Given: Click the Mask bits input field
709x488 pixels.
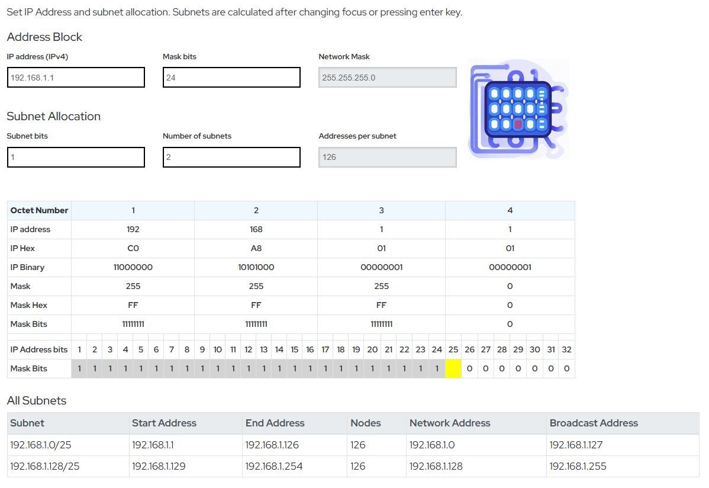Looking at the screenshot, I should [231, 78].
